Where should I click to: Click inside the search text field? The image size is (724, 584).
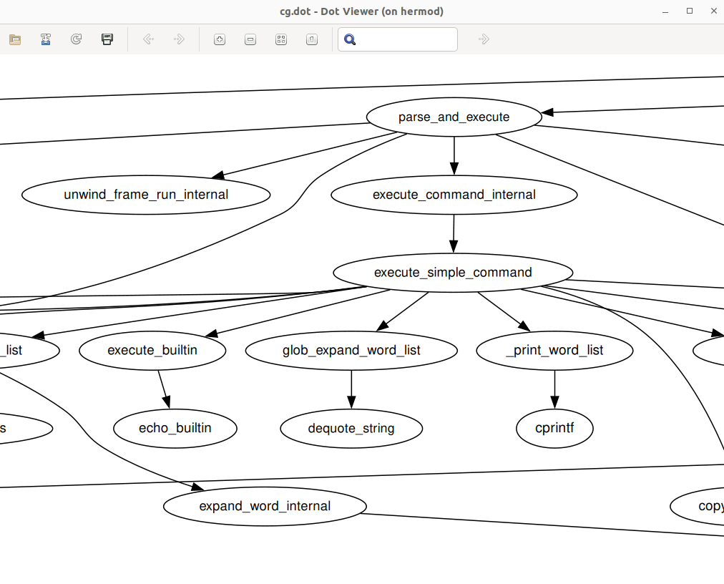pyautogui.click(x=406, y=39)
